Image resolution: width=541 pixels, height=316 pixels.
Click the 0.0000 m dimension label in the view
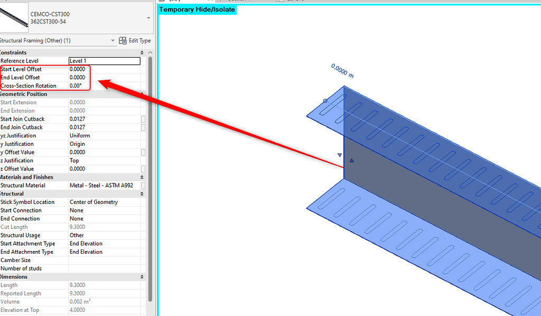coord(342,71)
